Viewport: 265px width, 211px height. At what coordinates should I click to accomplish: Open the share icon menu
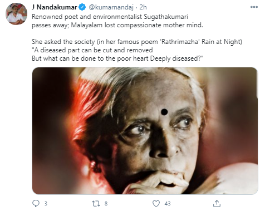[x=217, y=204]
